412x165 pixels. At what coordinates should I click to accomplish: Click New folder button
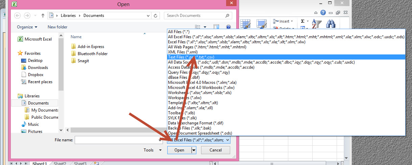[57, 27]
